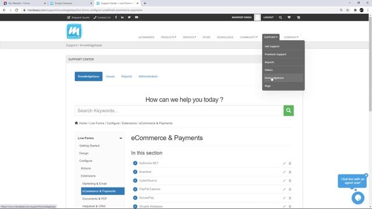Open the LinkedIn icon in top bar
This screenshot has width=372, height=209.
(122, 17)
